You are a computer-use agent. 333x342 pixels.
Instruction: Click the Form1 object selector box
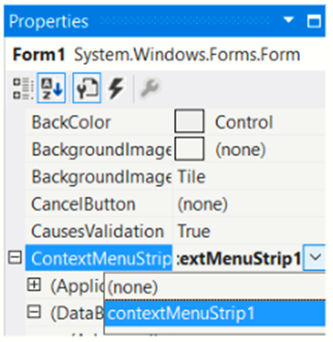pos(156,55)
